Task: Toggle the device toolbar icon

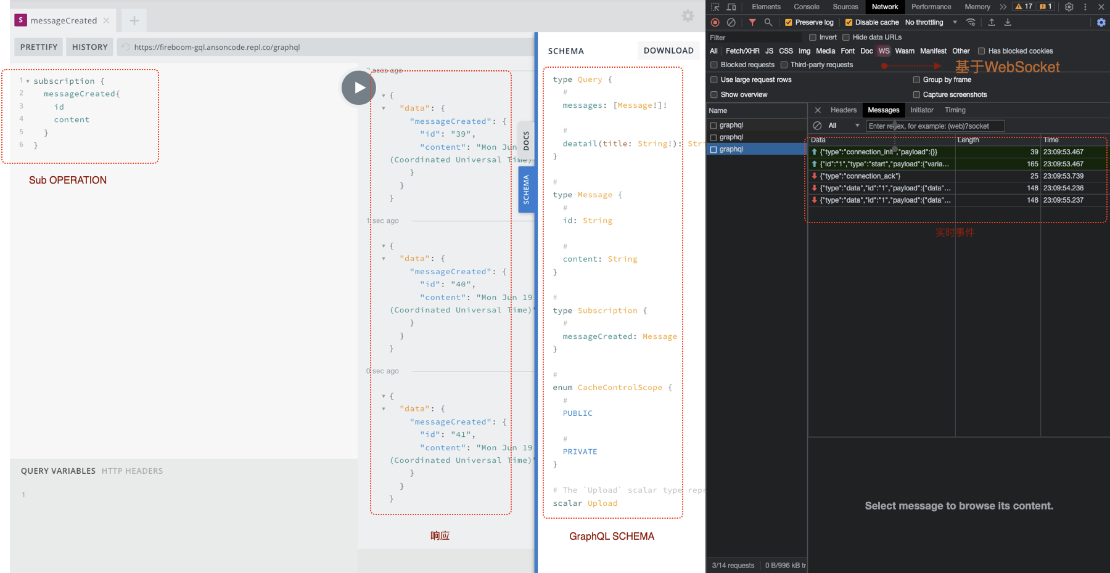Action: (x=731, y=7)
